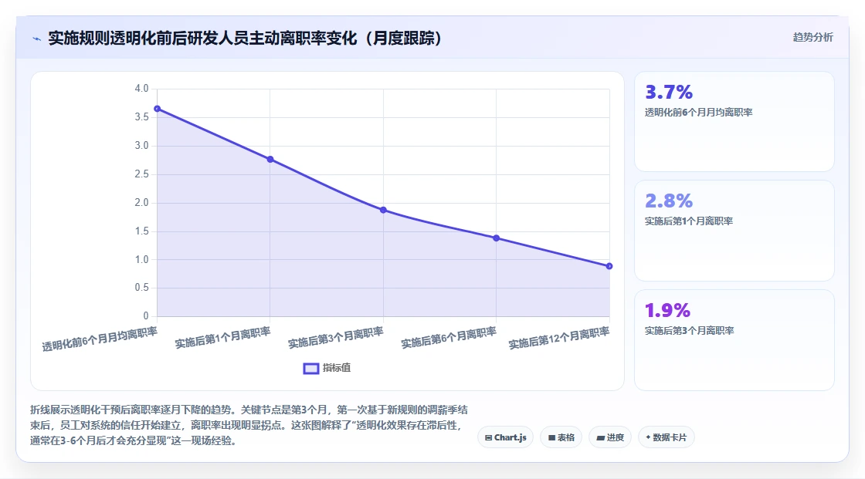The width and height of the screenshot is (865, 479).
Task: Click the 进度 tag button
Action: [x=610, y=437]
